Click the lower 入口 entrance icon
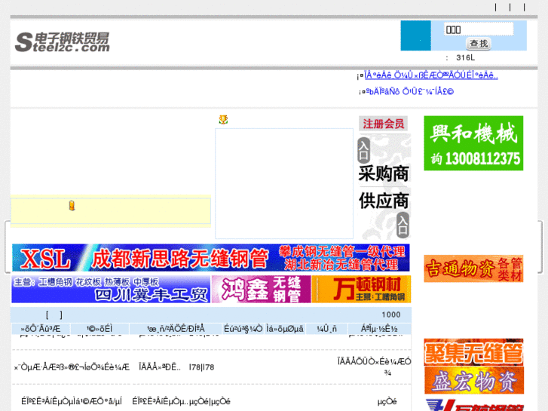The image size is (548, 411). [x=403, y=225]
